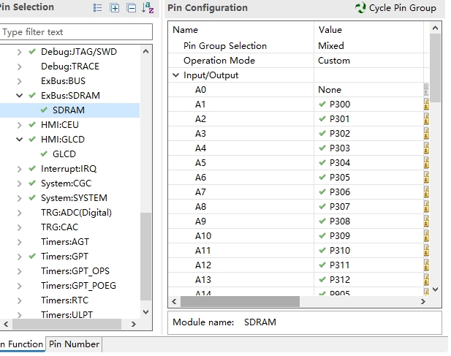Click the Pin Configuration vertical scrollbar down arrow

pos(435,289)
